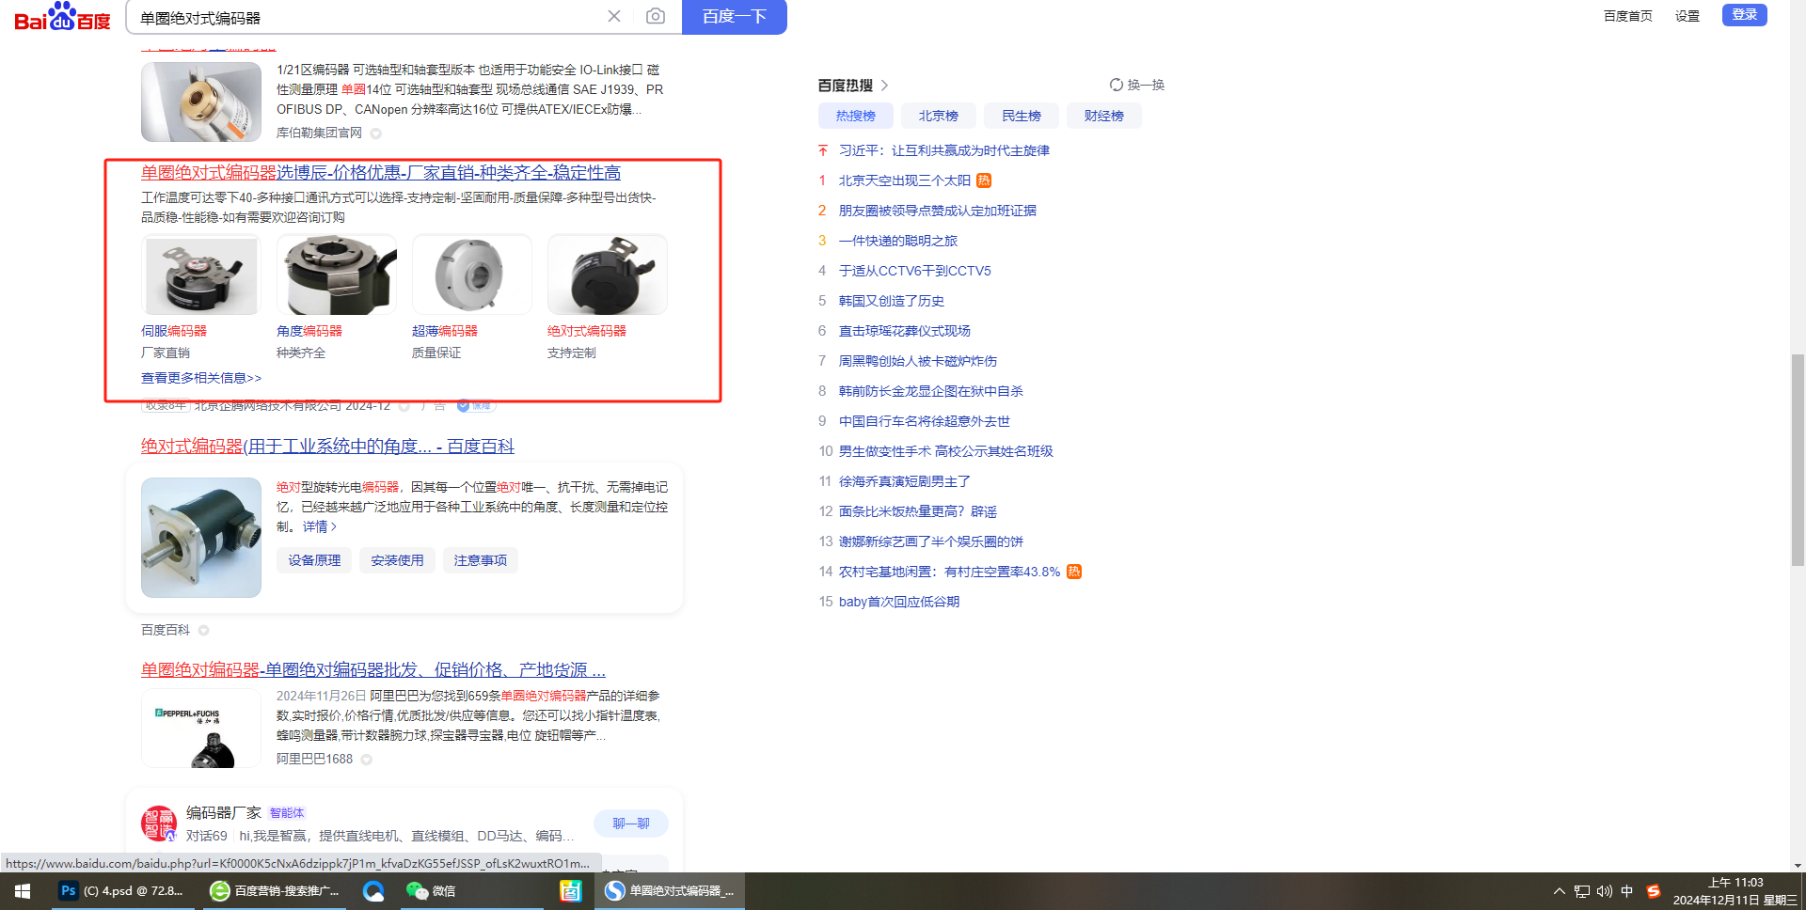Switch to the 财经榜 tab
Viewport: 1806px width, 910px height.
click(x=1104, y=116)
